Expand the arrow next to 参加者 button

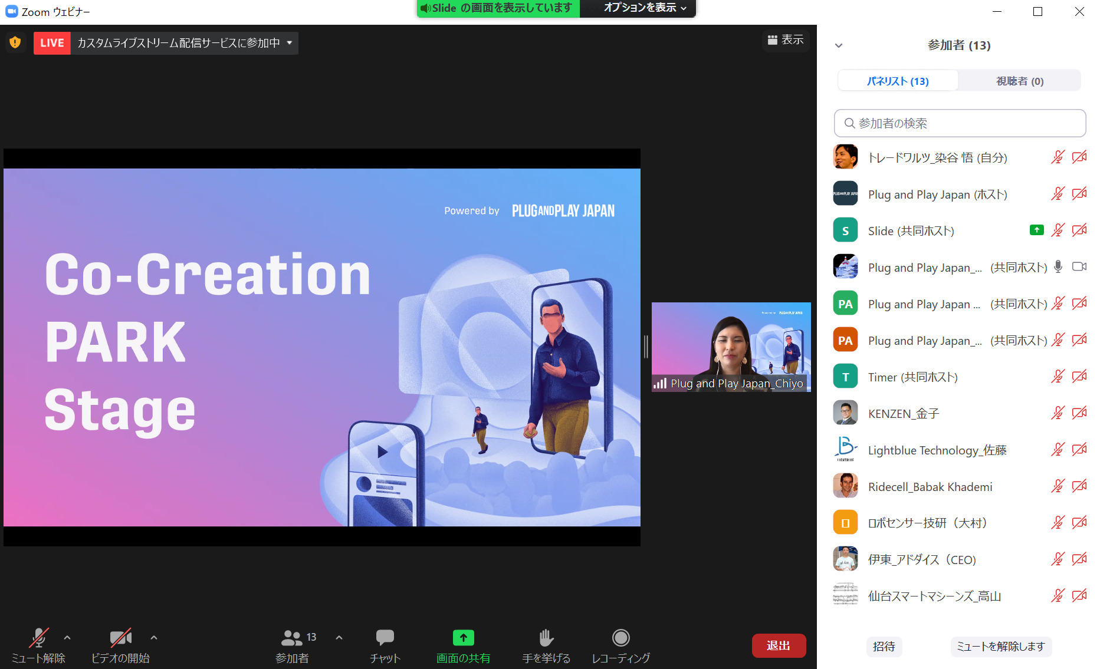(x=339, y=638)
